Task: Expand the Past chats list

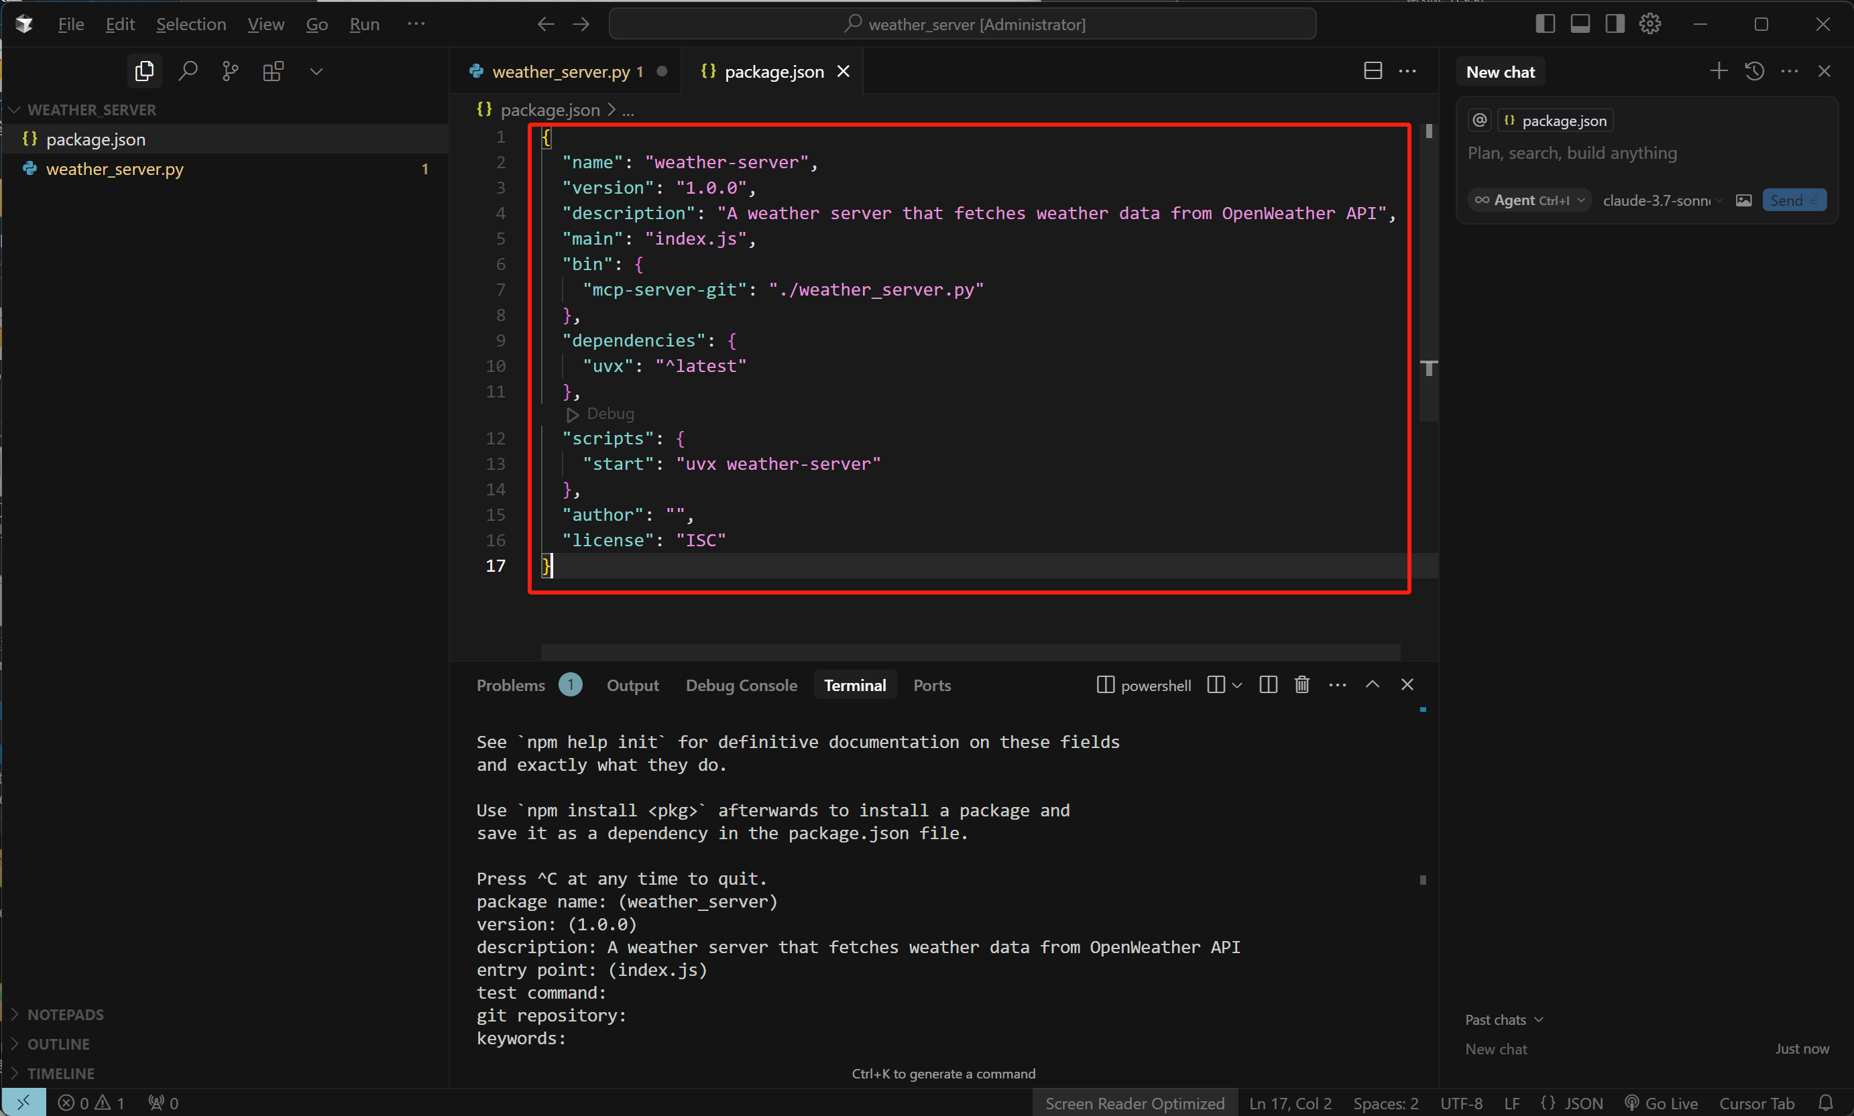Action: pyautogui.click(x=1503, y=1019)
